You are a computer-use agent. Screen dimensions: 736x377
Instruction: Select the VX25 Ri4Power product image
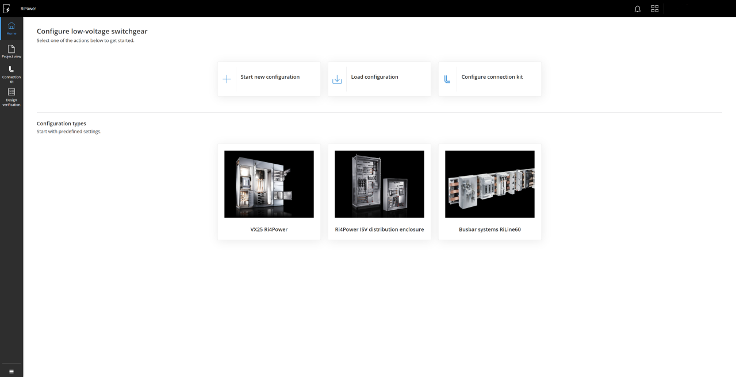[x=269, y=184]
